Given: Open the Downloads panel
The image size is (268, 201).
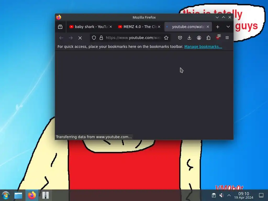Looking at the screenshot, I should 189,38.
